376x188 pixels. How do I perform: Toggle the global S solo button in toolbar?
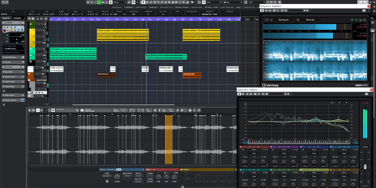pyautogui.click(x=91, y=2)
